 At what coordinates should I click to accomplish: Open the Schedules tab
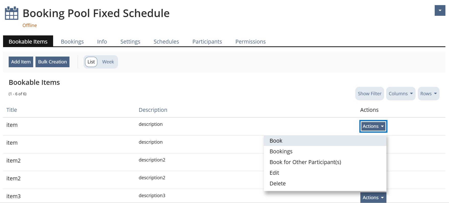click(x=166, y=42)
